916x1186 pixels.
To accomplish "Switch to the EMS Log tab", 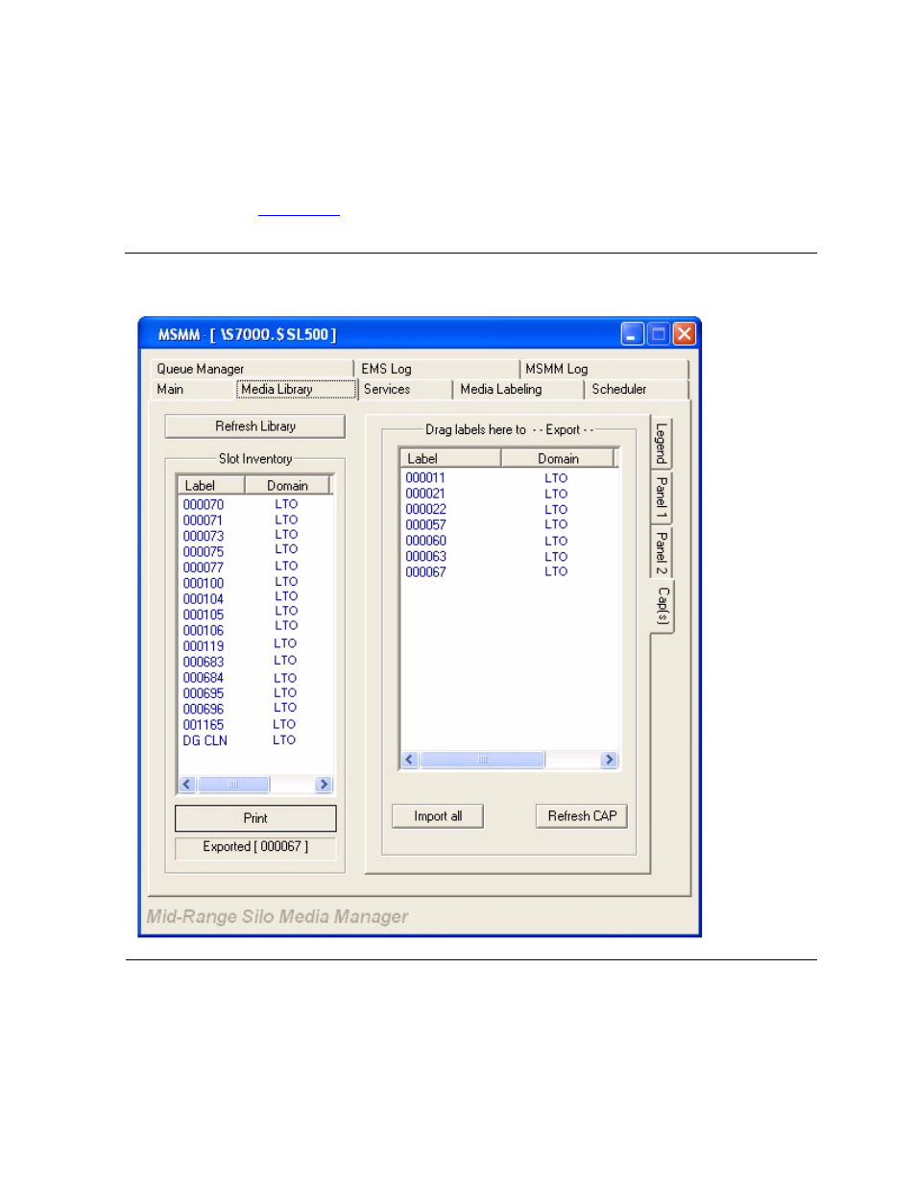I will tap(438, 369).
